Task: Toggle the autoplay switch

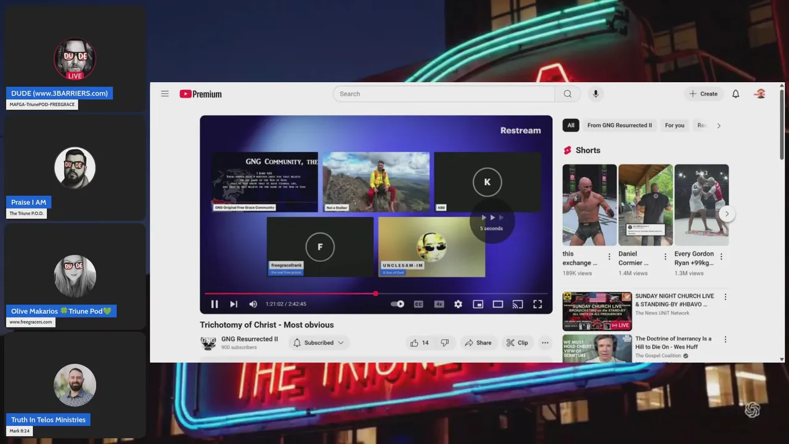Action: pos(398,304)
